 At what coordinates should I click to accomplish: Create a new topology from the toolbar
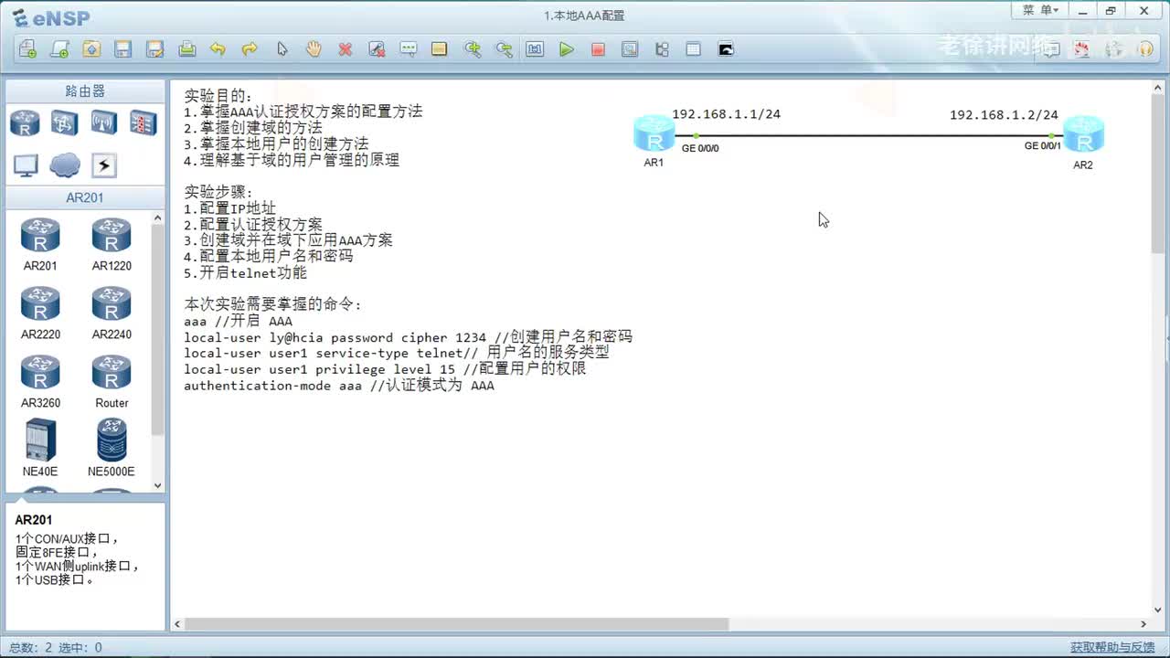[27, 49]
